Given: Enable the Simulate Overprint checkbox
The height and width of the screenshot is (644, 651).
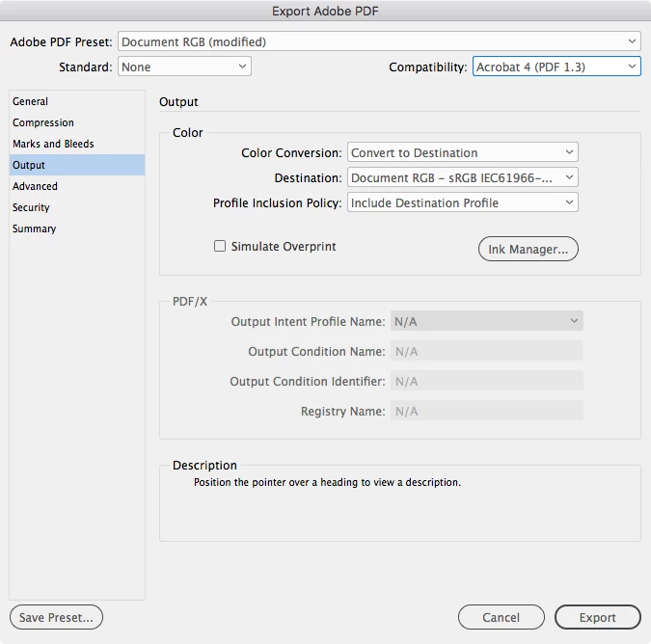Looking at the screenshot, I should point(220,246).
